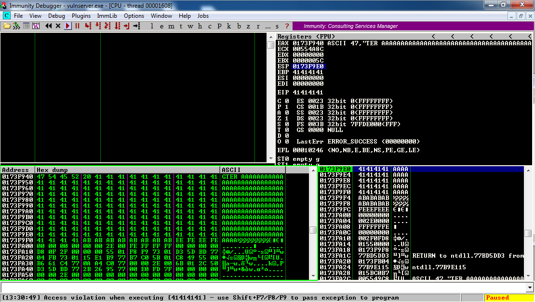Viewport: 535px width, 302px height.
Task: Select stack row 0173F9E0
Action: (x=421, y=169)
